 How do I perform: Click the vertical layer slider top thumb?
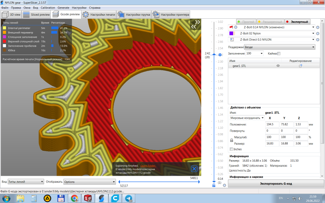(214, 54)
